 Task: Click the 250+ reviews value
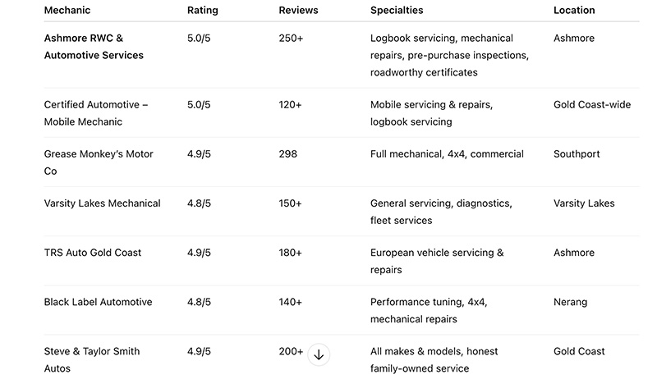coord(291,38)
